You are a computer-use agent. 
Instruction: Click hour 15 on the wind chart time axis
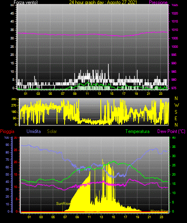click(112, 94)
